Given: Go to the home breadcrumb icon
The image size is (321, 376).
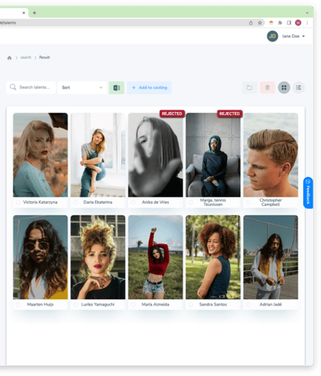Looking at the screenshot, I should click(9, 58).
